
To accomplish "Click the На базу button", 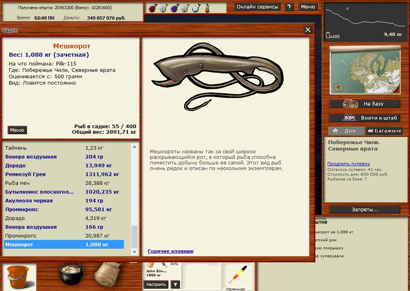I will (x=364, y=104).
